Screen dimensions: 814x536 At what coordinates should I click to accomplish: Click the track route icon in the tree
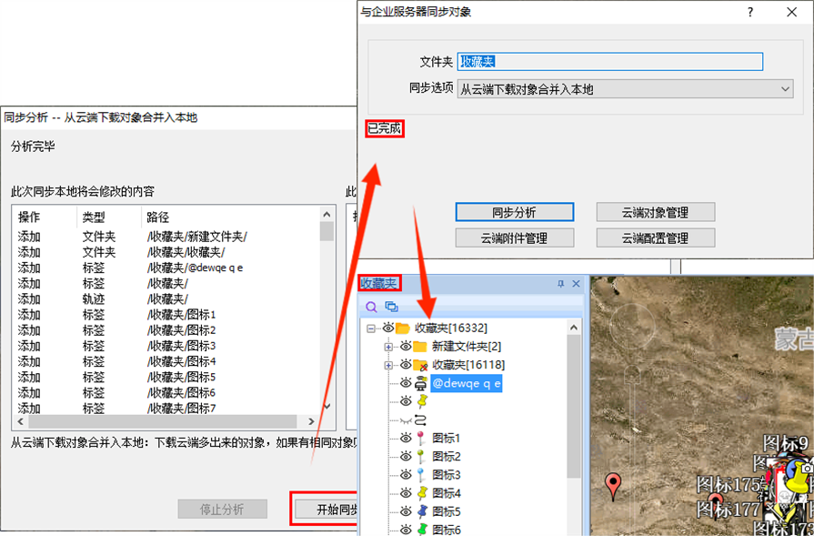coord(421,420)
